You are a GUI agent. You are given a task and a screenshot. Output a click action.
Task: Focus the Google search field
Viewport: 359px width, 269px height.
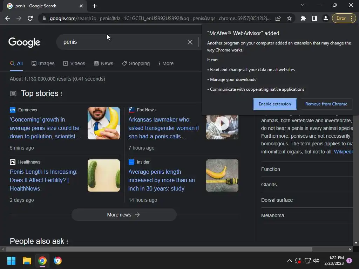[124, 42]
